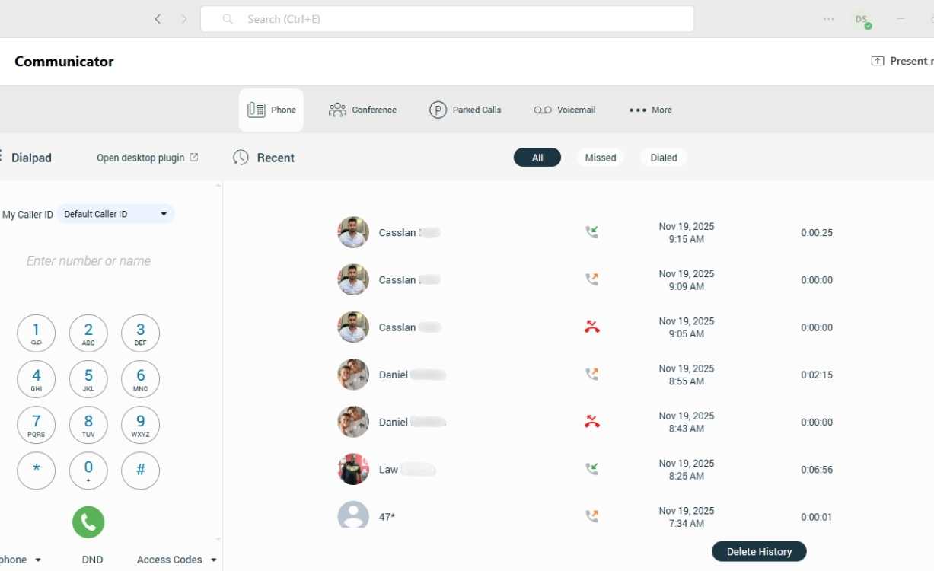Viewport: 934px width, 571px height.
Task: Open the Parked Calls tab
Action: [466, 110]
